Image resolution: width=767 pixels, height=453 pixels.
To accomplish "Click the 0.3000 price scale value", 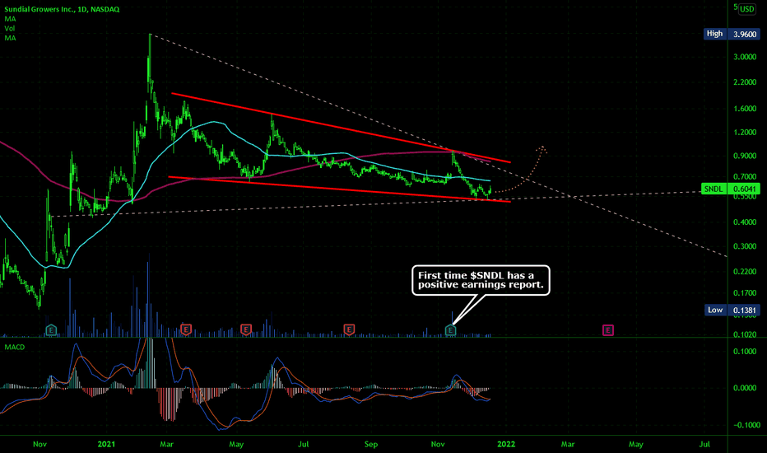I will point(745,246).
